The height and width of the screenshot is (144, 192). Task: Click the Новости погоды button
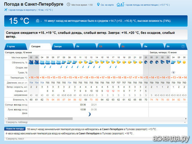pos(15,129)
